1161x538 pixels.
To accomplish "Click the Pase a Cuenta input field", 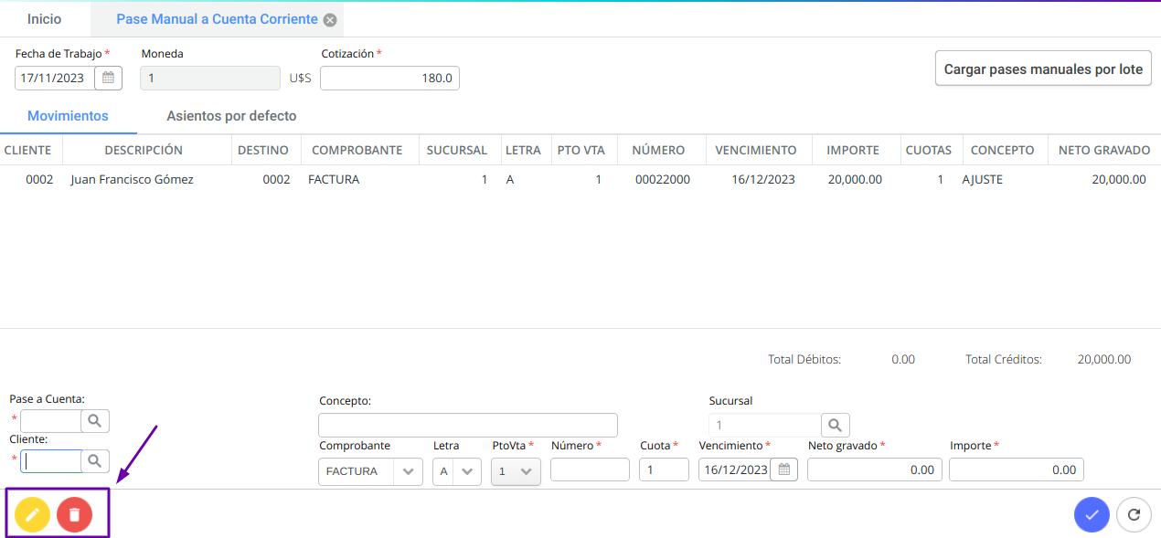I will (51, 421).
